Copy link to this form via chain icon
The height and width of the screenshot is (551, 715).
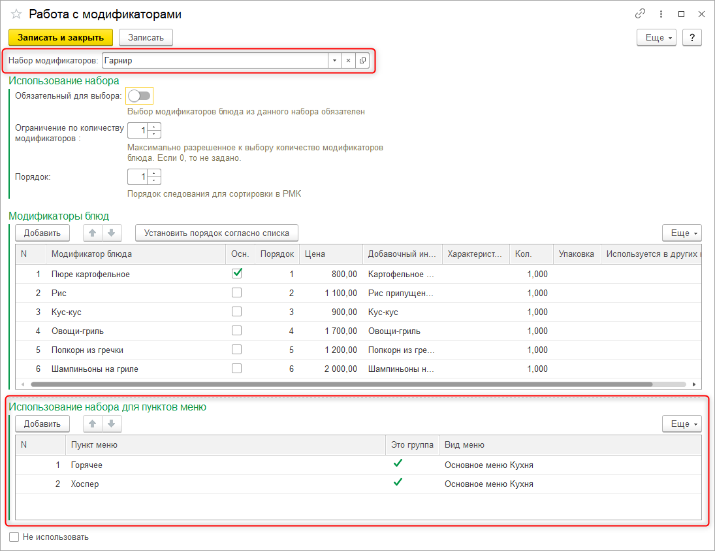click(x=639, y=14)
